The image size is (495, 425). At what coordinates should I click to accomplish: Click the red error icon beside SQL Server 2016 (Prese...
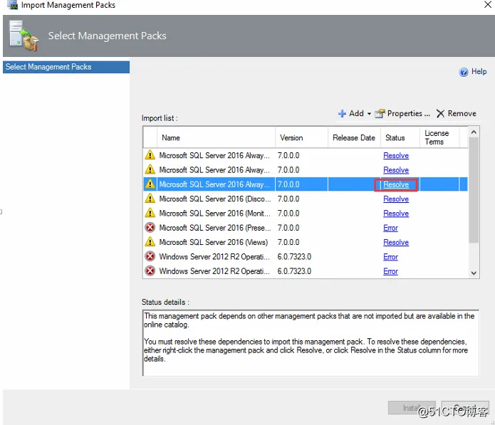[150, 228]
